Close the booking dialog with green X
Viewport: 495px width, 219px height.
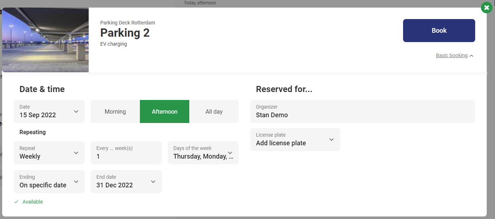(x=487, y=8)
